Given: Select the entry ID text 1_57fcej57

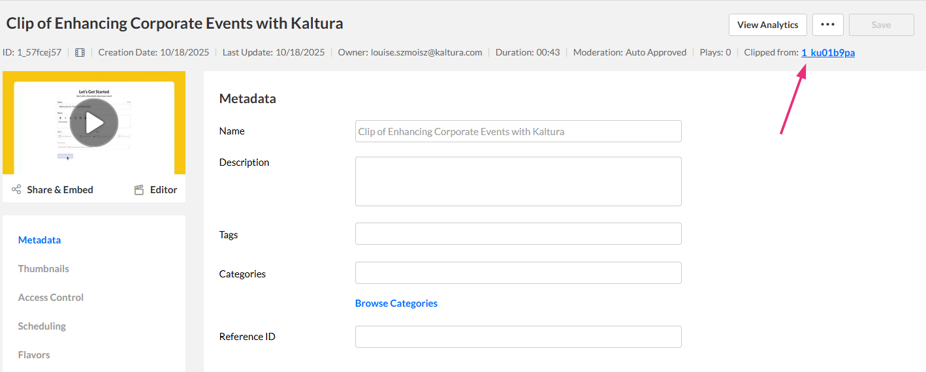Looking at the screenshot, I should (39, 53).
